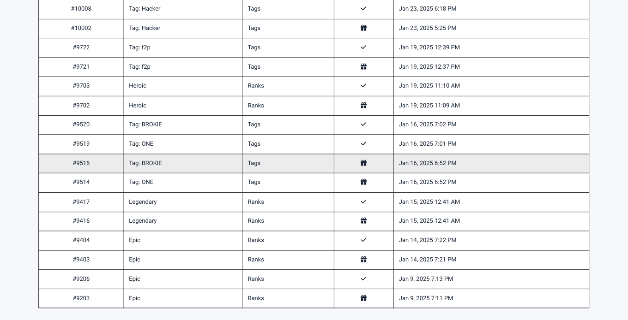Click the checkmark icon in row #9703

(x=363, y=86)
